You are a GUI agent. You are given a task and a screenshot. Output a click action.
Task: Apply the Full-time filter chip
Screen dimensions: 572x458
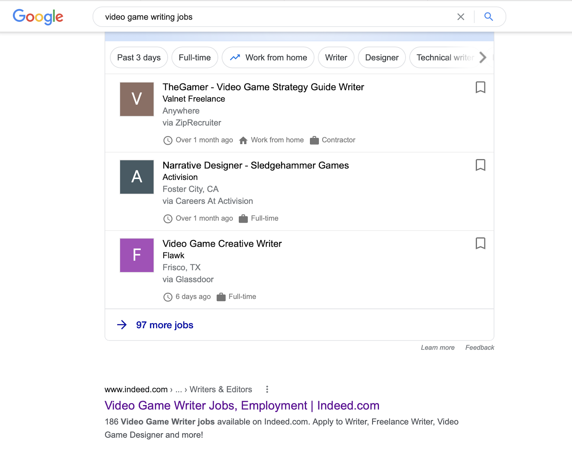[195, 58]
